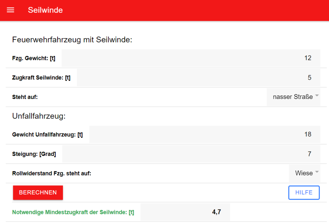Open the Rollwiderstand 'Wiese' dropdown
329x224 pixels.
pyautogui.click(x=305, y=173)
